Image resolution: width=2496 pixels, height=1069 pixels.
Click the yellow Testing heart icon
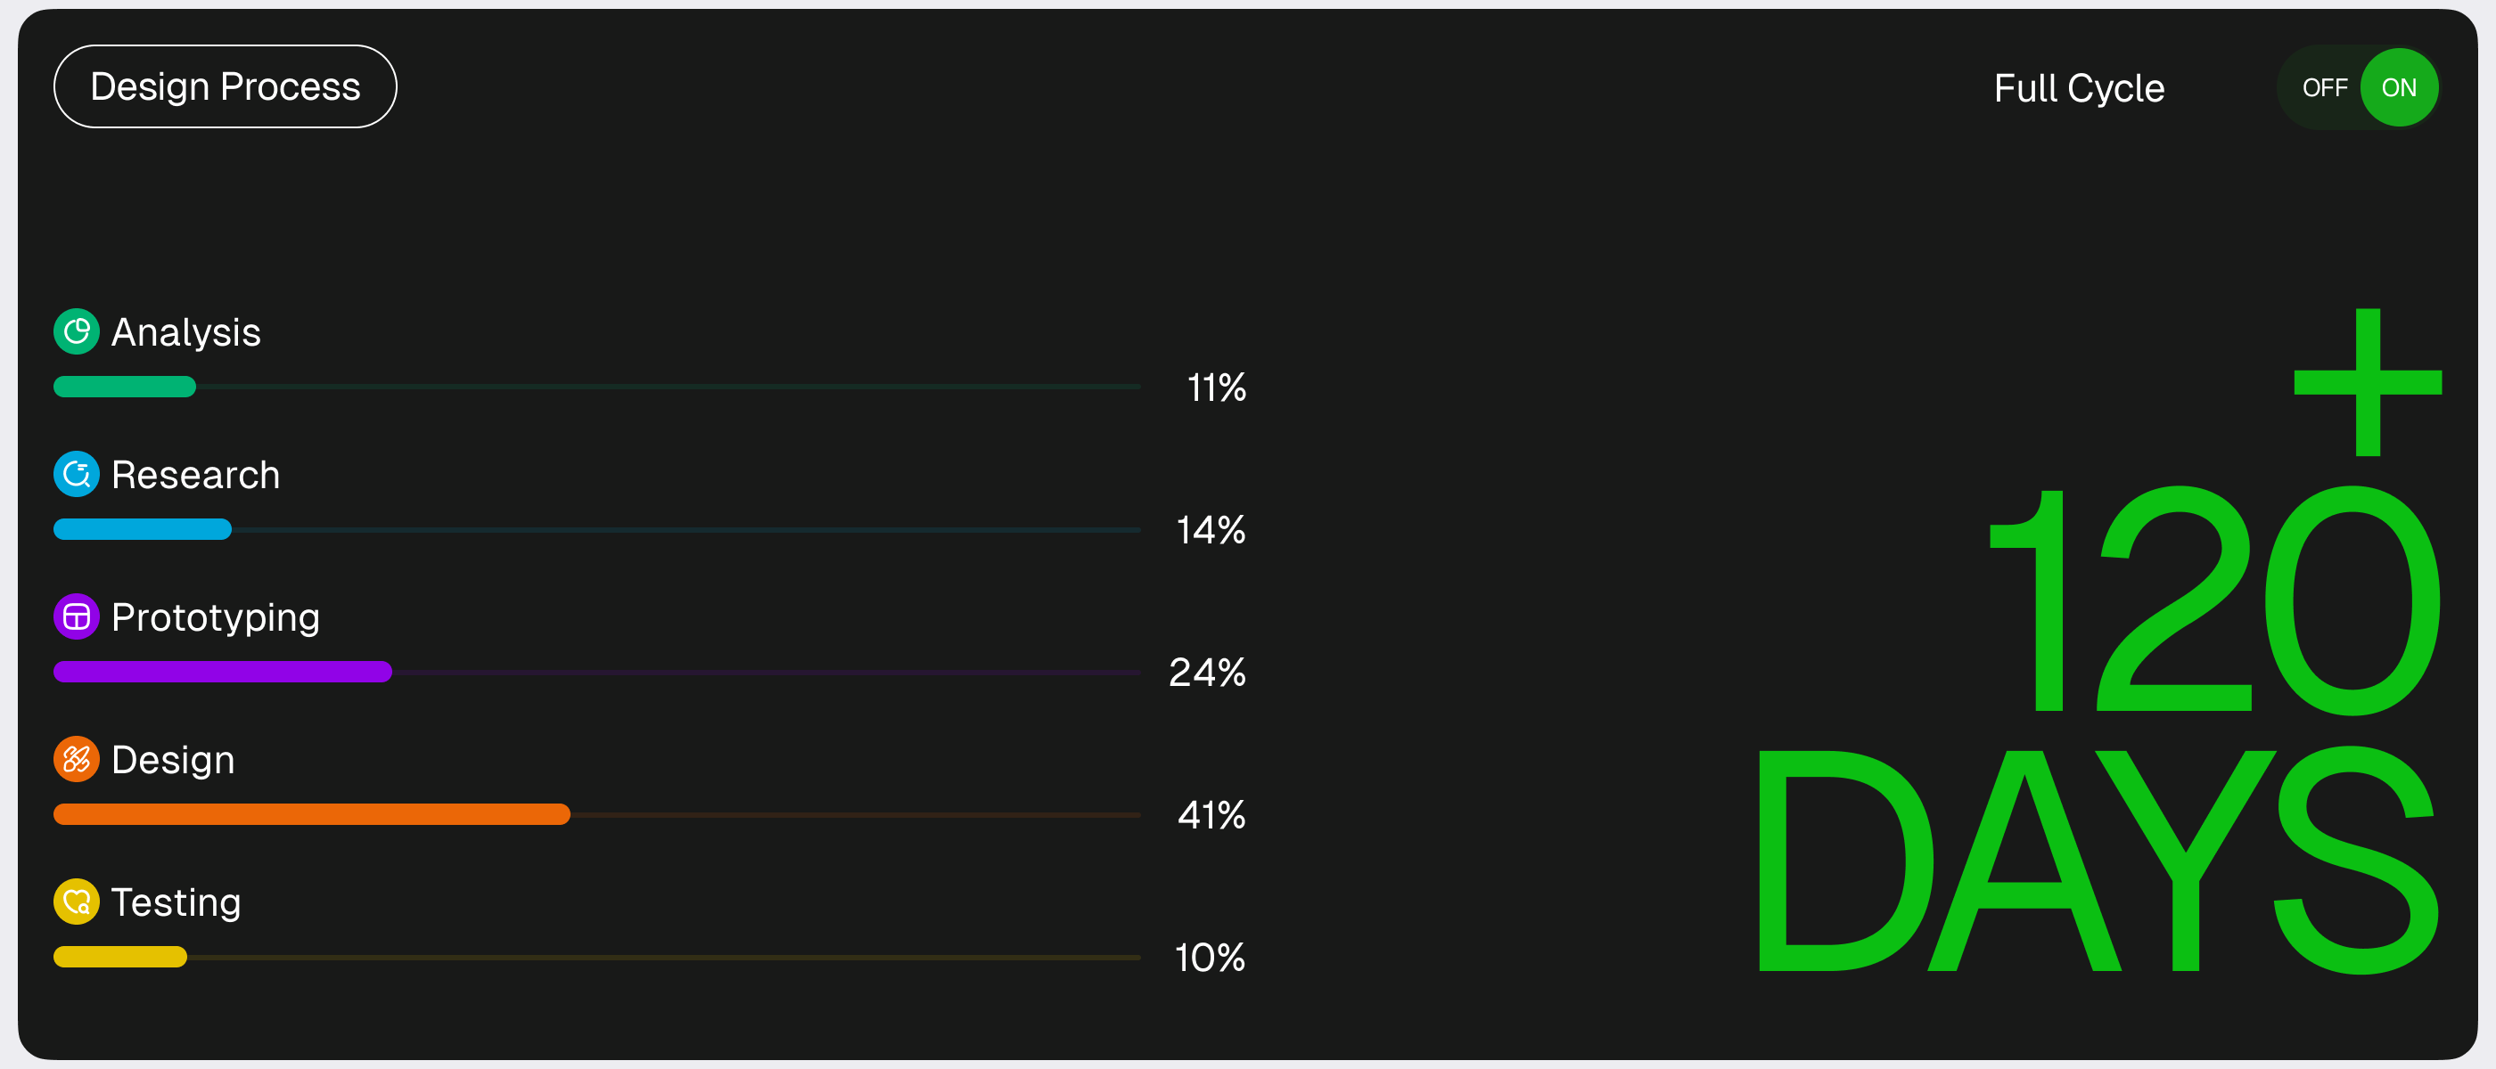pos(77,902)
